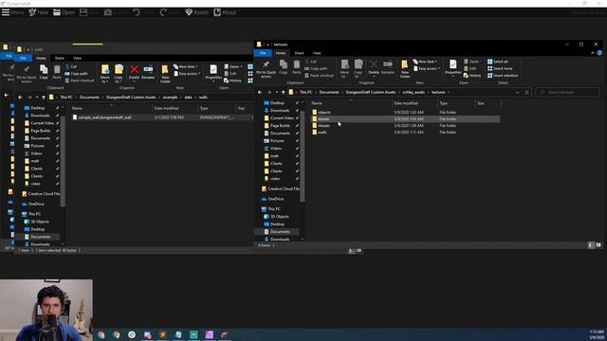Click the Up arrow in textures window navigation
Screen dimensions: 607x341
tap(283, 93)
